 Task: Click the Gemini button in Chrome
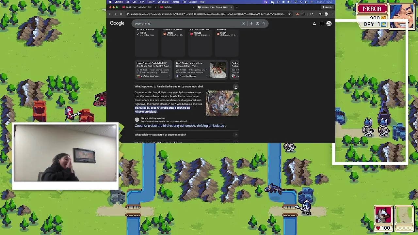coord(327,7)
